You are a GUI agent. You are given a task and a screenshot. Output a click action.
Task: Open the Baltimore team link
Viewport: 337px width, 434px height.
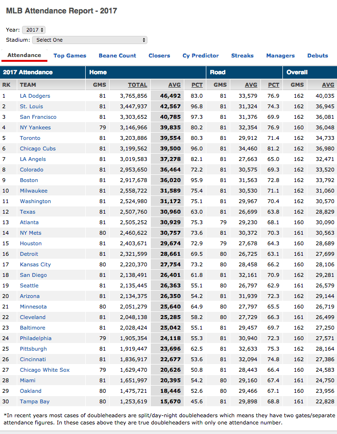click(33, 328)
